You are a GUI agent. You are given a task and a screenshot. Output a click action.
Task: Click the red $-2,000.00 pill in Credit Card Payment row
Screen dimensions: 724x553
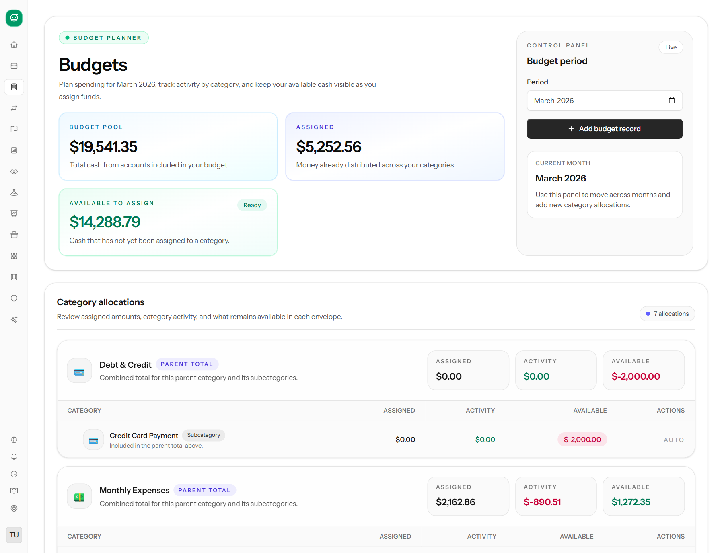click(582, 440)
